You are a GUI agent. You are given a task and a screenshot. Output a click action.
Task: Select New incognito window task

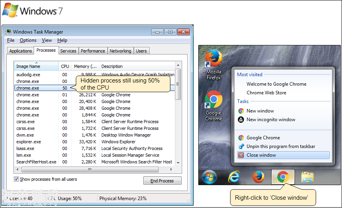[283, 120]
